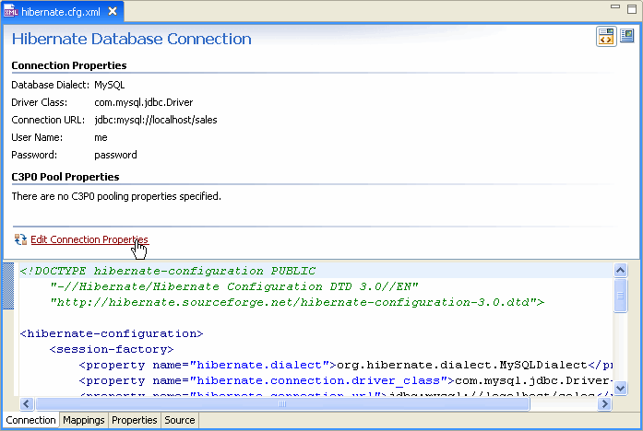
Task: Click the Hibernate Configuration DTD 3.0 line
Action: click(x=234, y=286)
